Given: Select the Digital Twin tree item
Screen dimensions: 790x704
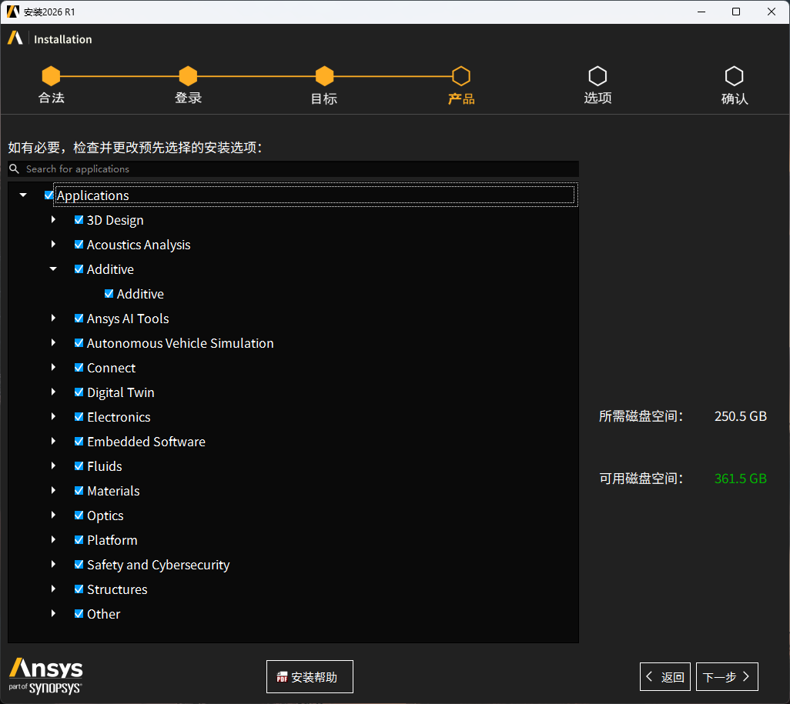Looking at the screenshot, I should tap(120, 392).
